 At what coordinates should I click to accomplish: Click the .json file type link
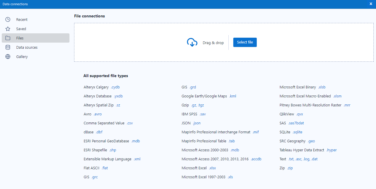pos(197,123)
